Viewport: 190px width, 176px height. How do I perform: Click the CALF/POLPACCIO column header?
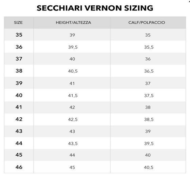(x=147, y=22)
